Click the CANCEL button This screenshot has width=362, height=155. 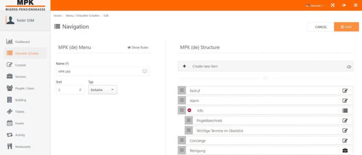(321, 27)
